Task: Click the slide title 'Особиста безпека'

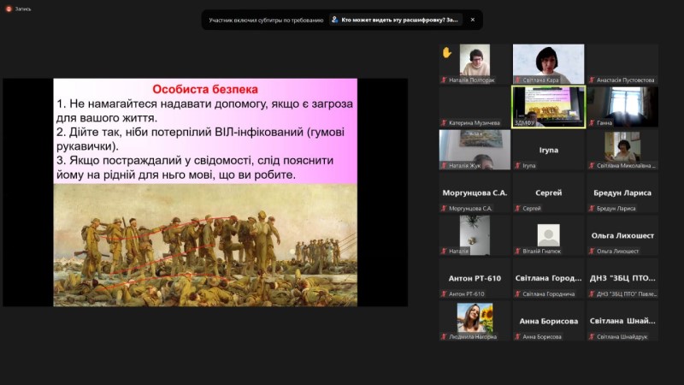Action: click(x=205, y=89)
